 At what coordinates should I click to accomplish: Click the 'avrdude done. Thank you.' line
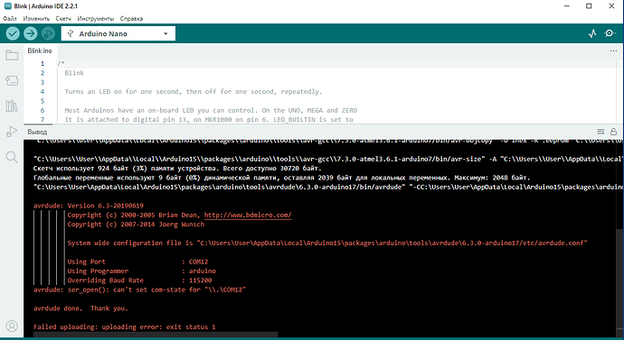click(80, 308)
